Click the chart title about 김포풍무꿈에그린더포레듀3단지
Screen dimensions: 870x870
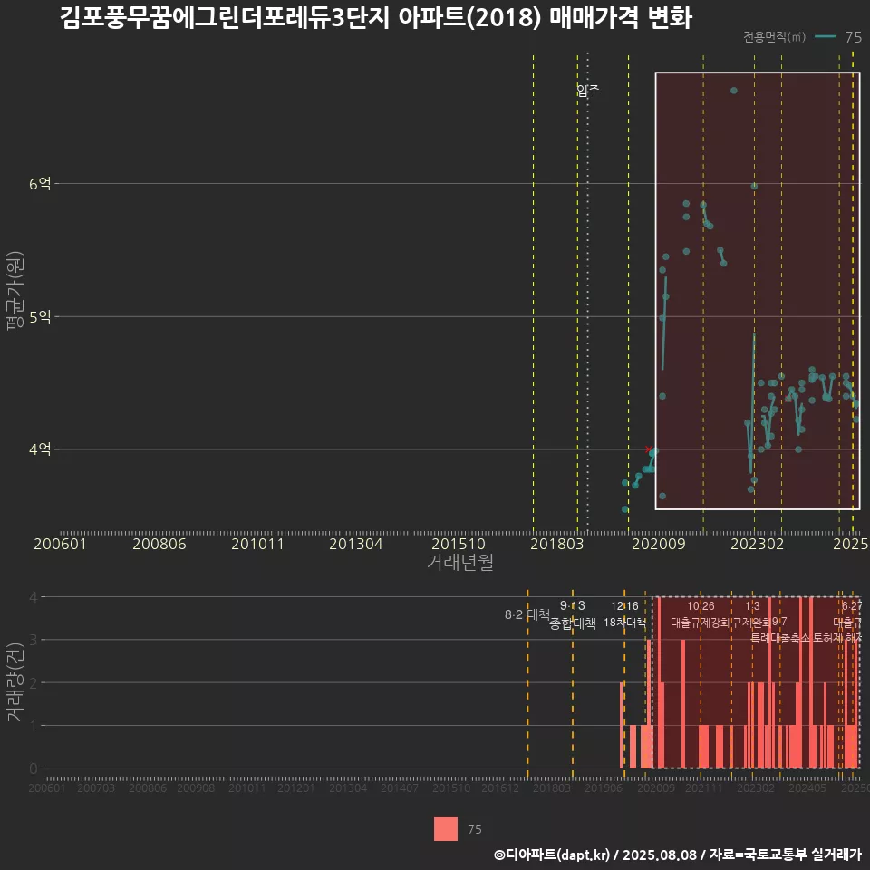pyautogui.click(x=375, y=18)
